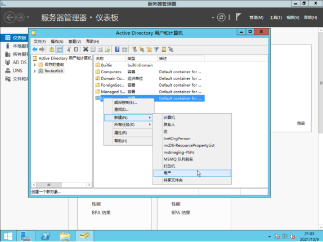Select msImaging-PSPs entry

[x=192, y=153]
